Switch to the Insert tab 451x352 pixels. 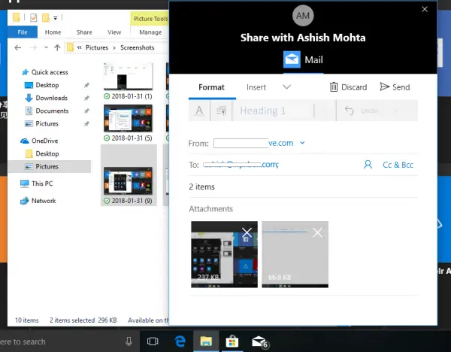click(256, 87)
